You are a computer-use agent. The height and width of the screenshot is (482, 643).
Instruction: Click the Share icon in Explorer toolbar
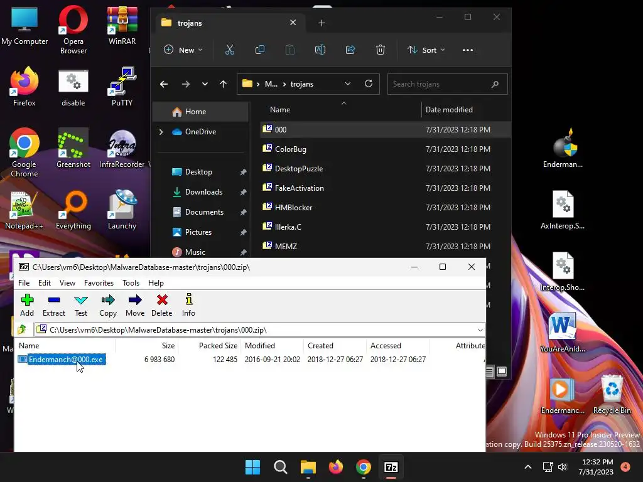tap(350, 50)
